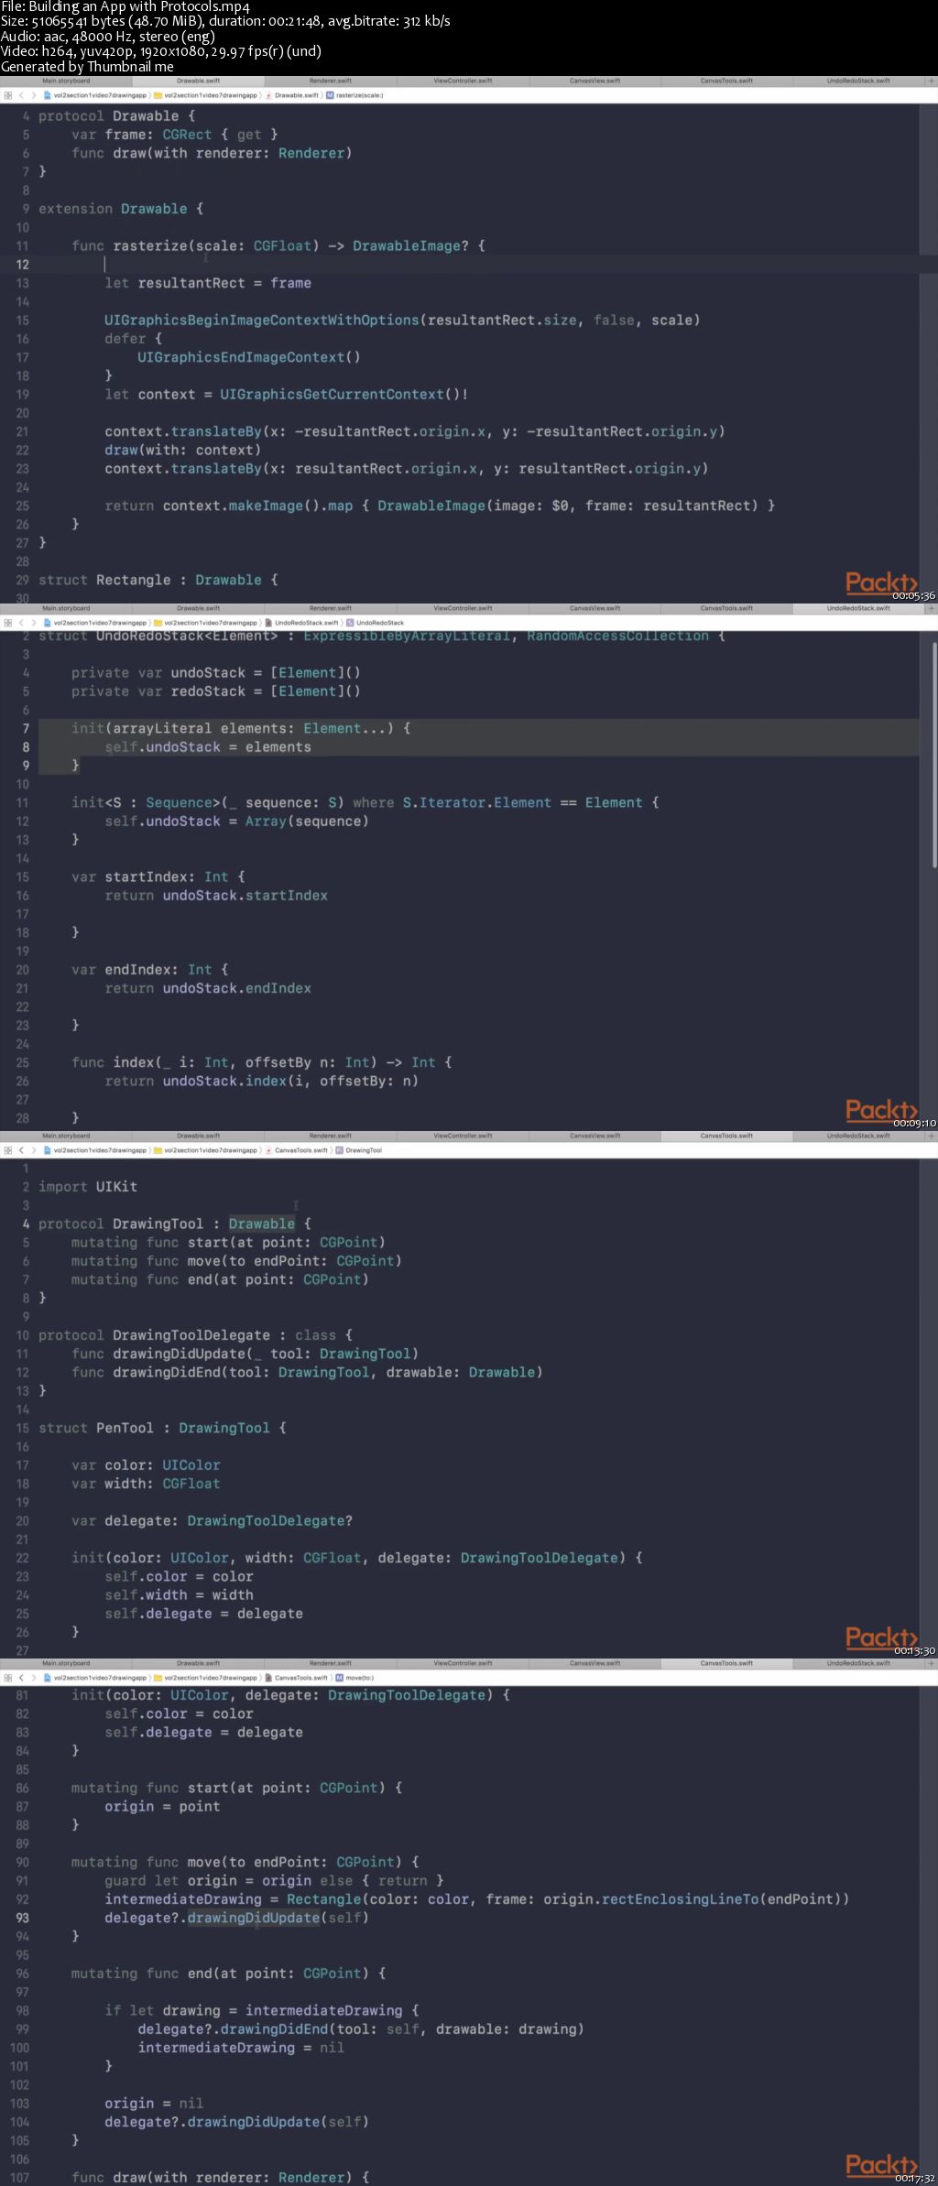Open vol2section1video7drawingapp project segment in 00:05:36 frame
This screenshot has width=938, height=2186.
100,95
